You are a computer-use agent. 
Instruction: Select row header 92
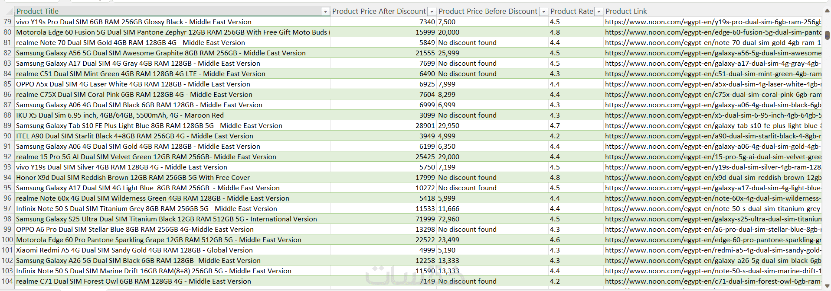[x=7, y=157]
